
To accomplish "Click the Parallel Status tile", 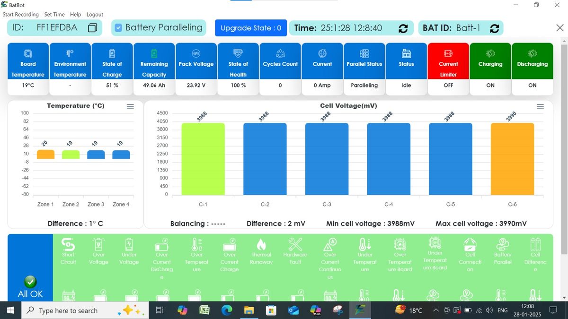I will pyautogui.click(x=364, y=69).
